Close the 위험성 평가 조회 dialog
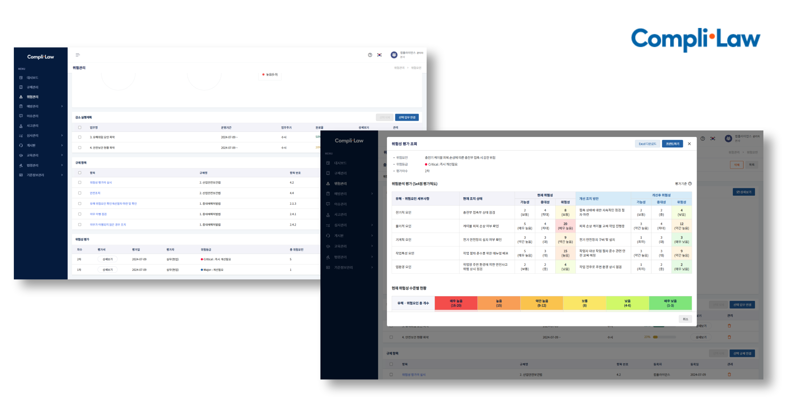The image size is (788, 400). (689, 144)
